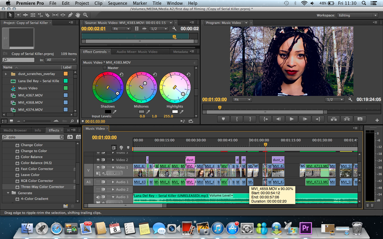
Task: Click Go to In point button
Action: pos(265,119)
